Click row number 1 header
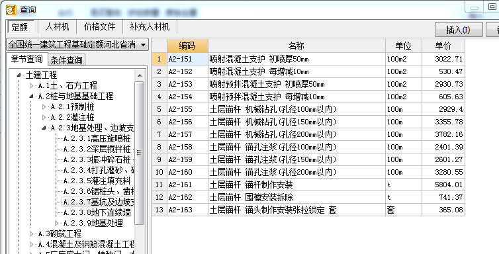The width and height of the screenshot is (499, 254). pos(159,59)
